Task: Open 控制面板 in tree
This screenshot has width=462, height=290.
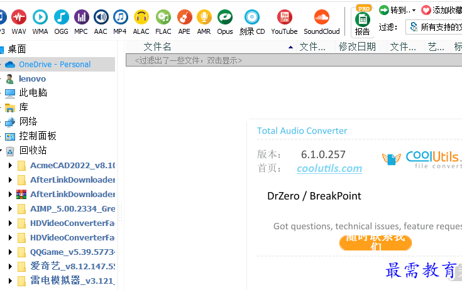Action: (x=38, y=136)
